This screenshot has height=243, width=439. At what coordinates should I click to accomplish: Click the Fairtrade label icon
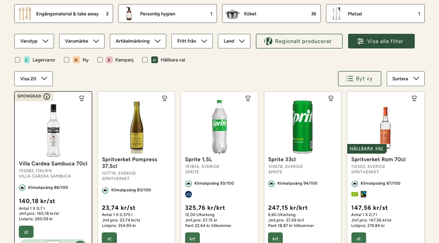363,194
